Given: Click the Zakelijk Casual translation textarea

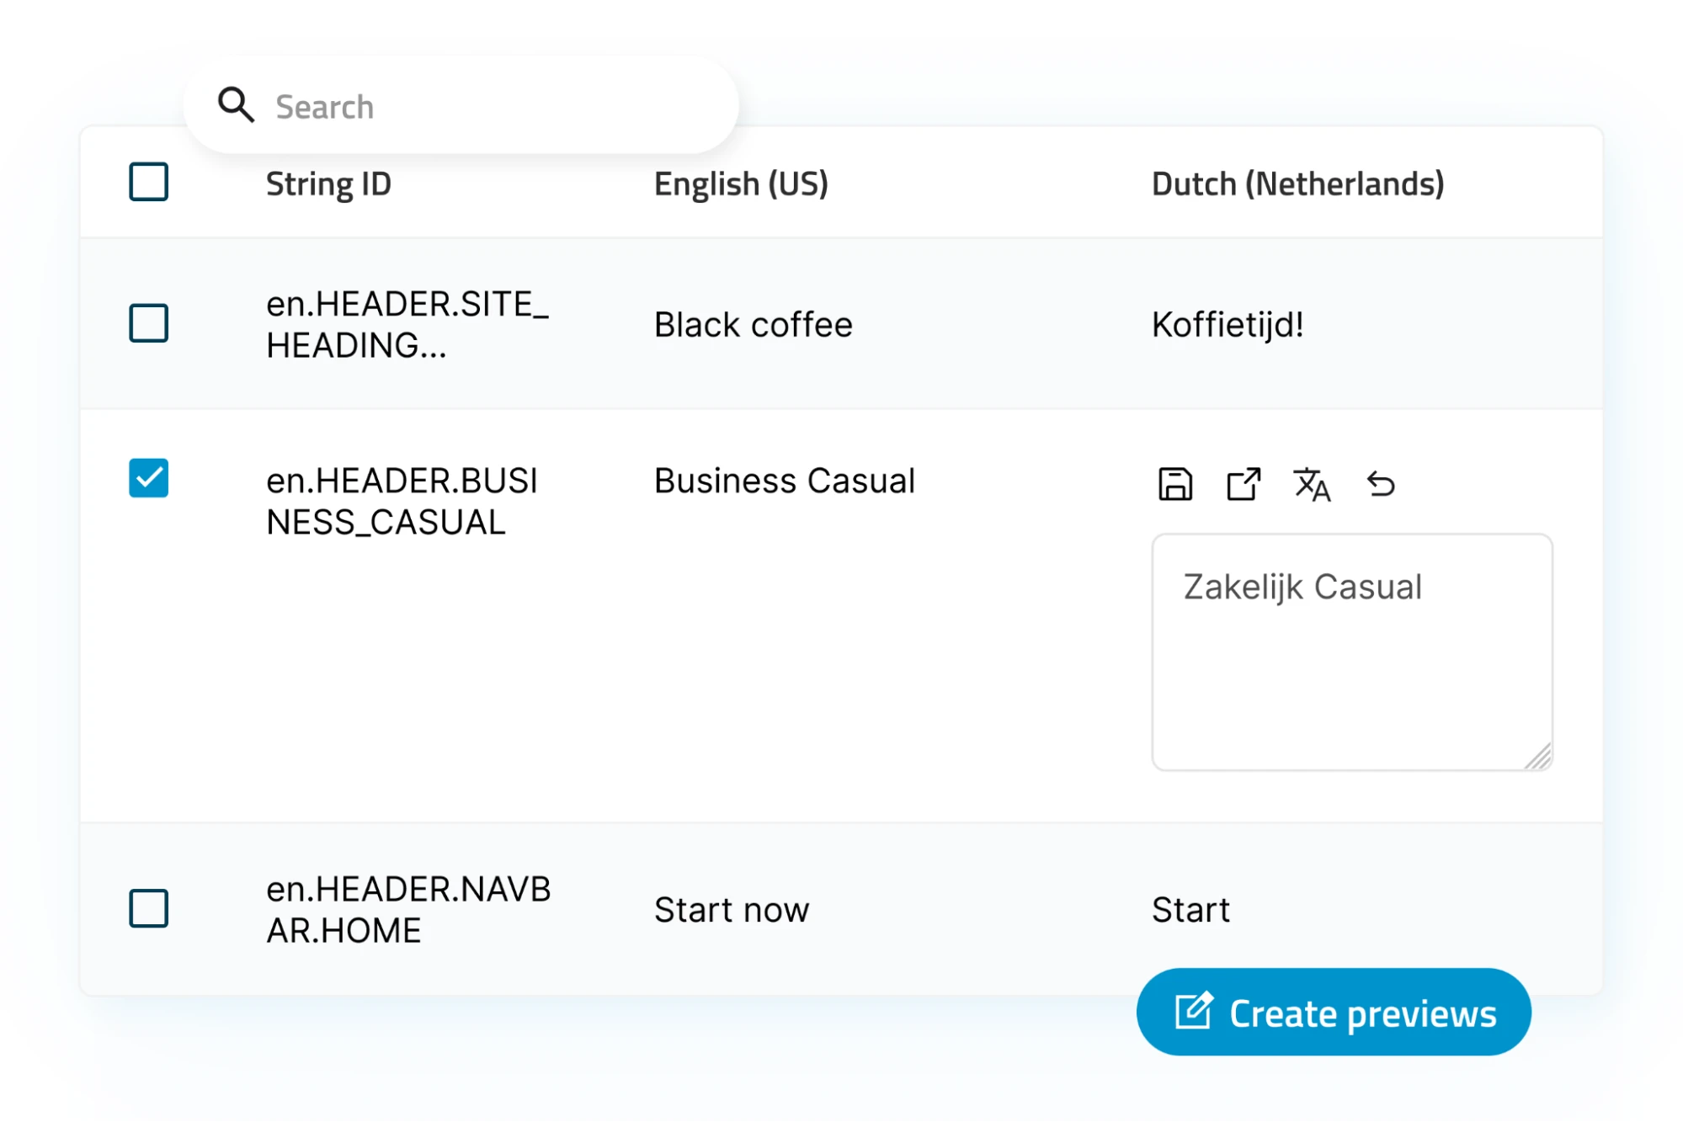Looking at the screenshot, I should [1351, 651].
